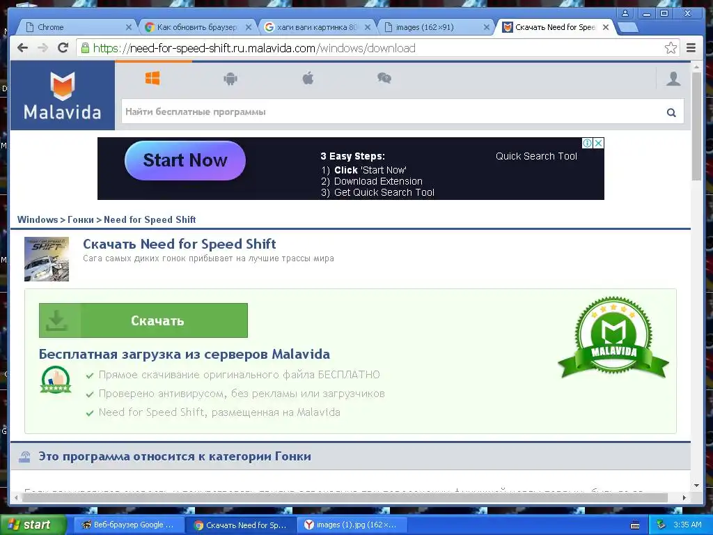Open the Chrome hamburger menu
Image resolution: width=713 pixels, height=535 pixels.
(x=691, y=48)
